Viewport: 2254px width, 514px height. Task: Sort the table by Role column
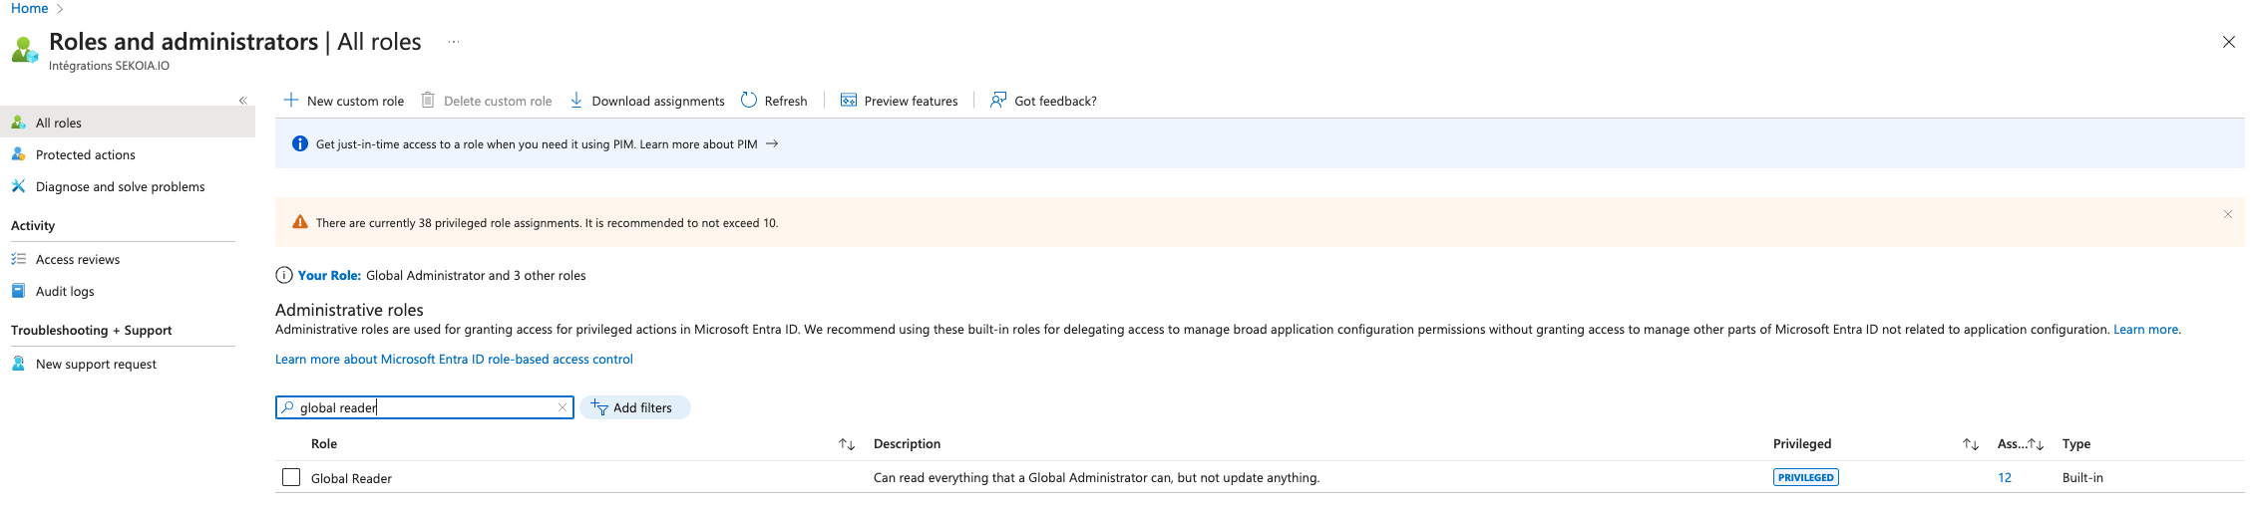(847, 444)
